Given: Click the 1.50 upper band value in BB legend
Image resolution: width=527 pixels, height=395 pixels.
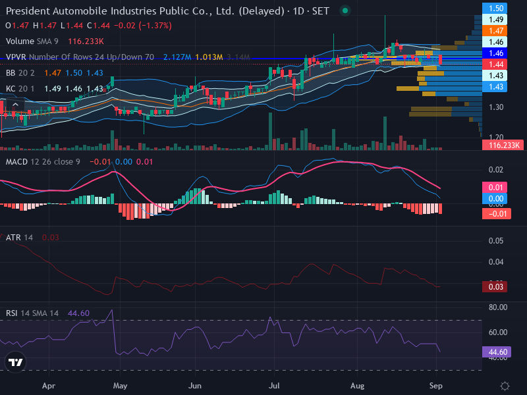Looking at the screenshot, I should (74, 73).
